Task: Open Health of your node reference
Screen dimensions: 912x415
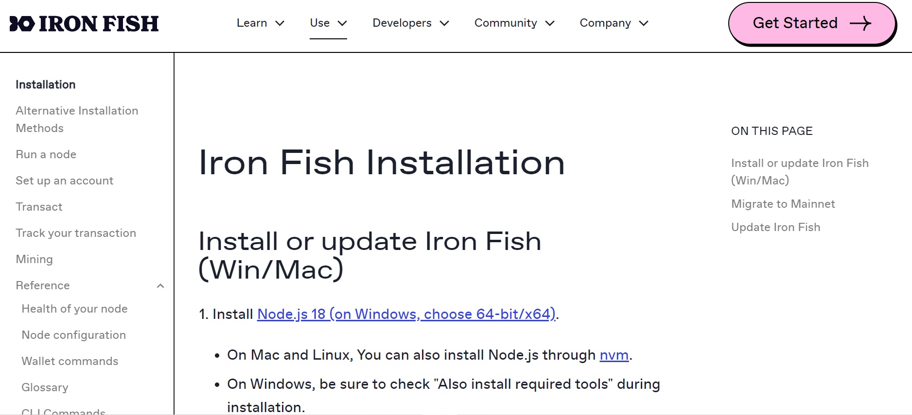Action: [x=74, y=309]
